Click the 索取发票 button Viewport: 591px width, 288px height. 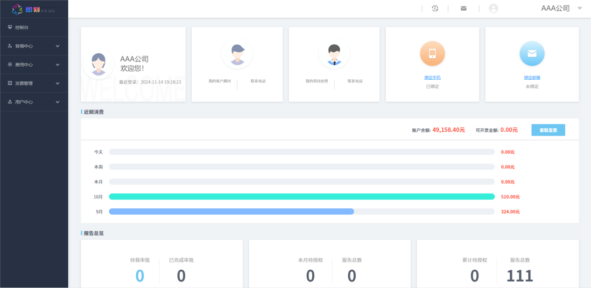point(548,130)
